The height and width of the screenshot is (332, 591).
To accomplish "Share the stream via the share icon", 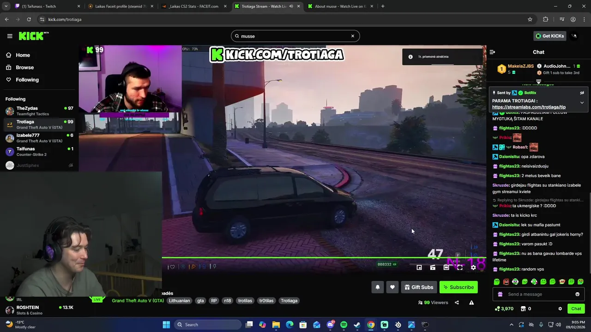I will coord(457,302).
